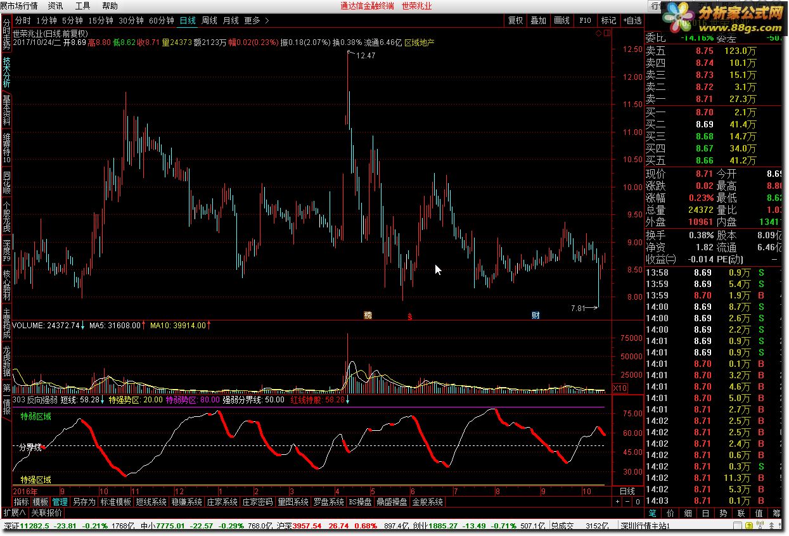Click the 区域地产 sector link
The height and width of the screenshot is (536, 789).
coord(420,42)
